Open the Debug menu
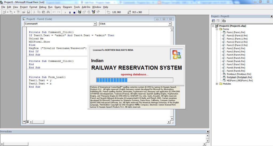The image size is (273, 146). tap(42, 7)
